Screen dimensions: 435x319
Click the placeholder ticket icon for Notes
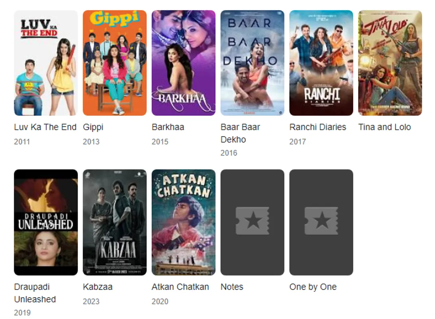pos(252,221)
